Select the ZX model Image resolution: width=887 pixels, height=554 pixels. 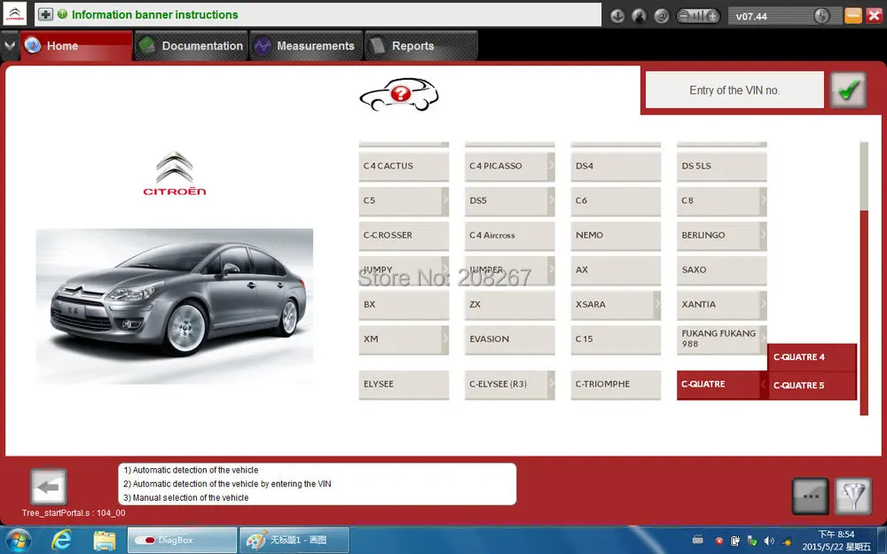click(510, 304)
